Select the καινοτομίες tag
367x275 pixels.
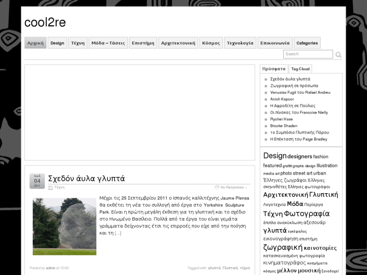click(x=320, y=248)
